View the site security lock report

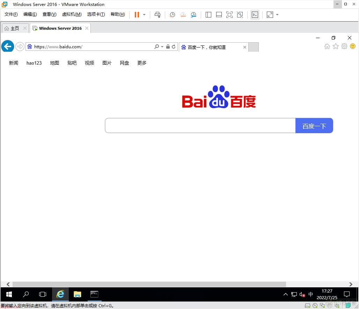[168, 46]
